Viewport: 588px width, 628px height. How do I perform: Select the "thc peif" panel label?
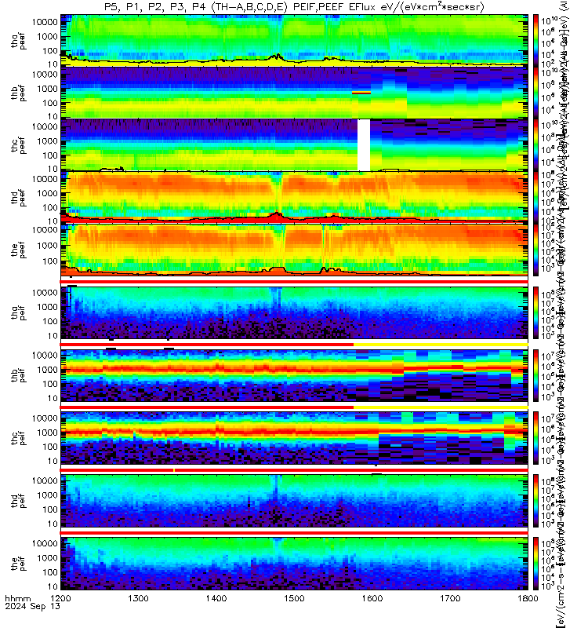coord(19,439)
